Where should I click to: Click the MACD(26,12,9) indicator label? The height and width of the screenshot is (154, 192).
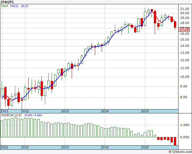[12, 115]
